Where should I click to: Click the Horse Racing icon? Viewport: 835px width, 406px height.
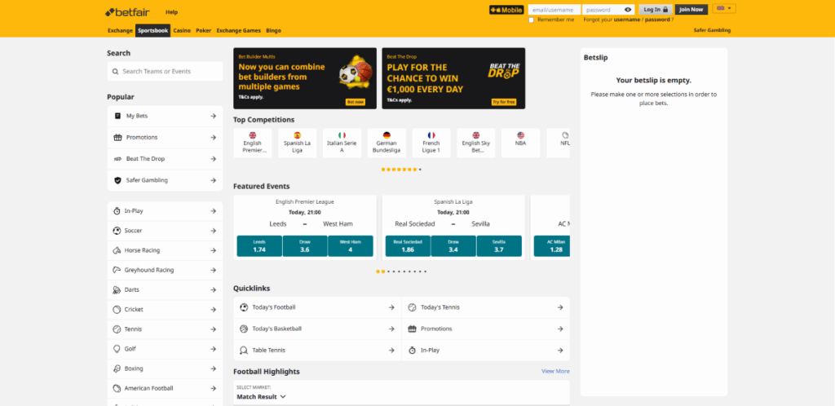[x=117, y=250]
